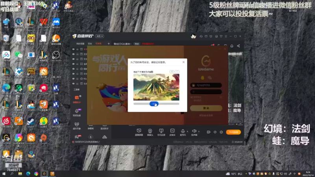The height and width of the screenshot is (177, 315).
Task: Open the mail icon in 直播伴侣 title bar
Action: click(206, 36)
